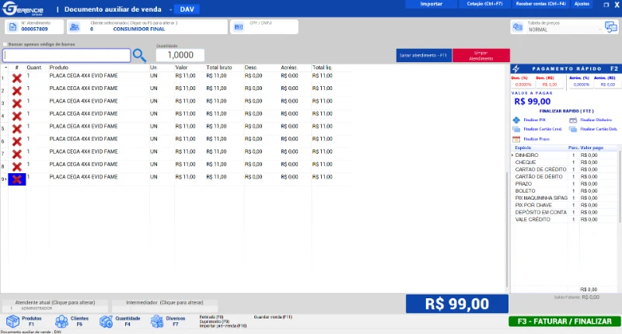Click the items grid vertical scrollbar
The height and width of the screenshot is (334, 622).
pos(507,230)
